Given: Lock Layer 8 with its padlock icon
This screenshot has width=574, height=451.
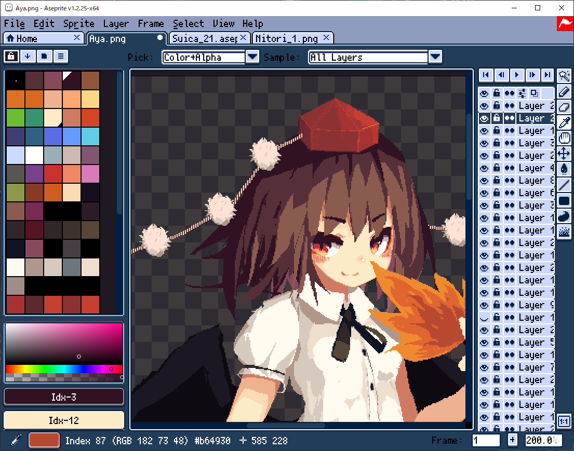Looking at the screenshot, I should pyautogui.click(x=497, y=180).
